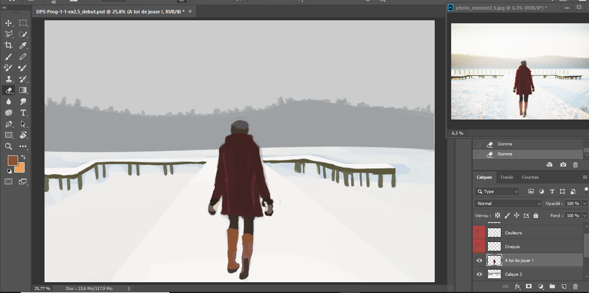Choose the Horizontal Type tool
Image resolution: width=589 pixels, height=293 pixels.
23,113
